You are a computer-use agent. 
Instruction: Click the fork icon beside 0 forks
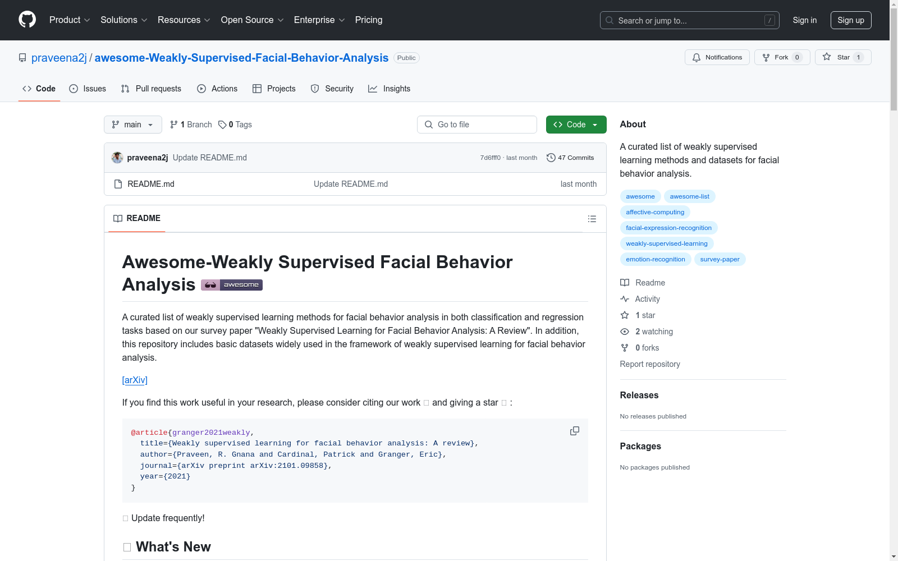(625, 348)
